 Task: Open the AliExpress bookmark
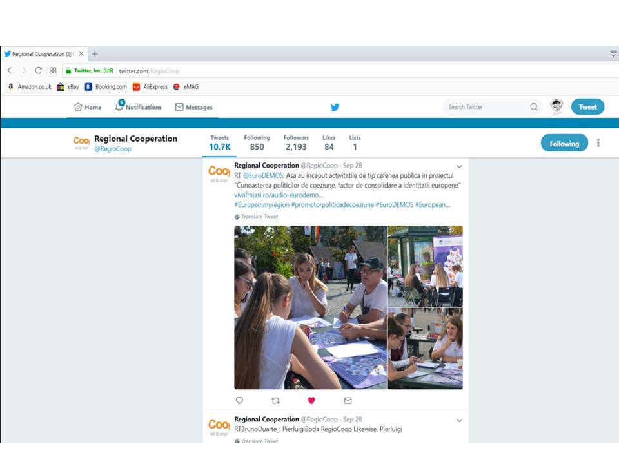point(150,87)
